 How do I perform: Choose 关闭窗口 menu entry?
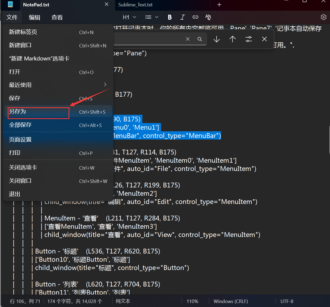(58, 181)
